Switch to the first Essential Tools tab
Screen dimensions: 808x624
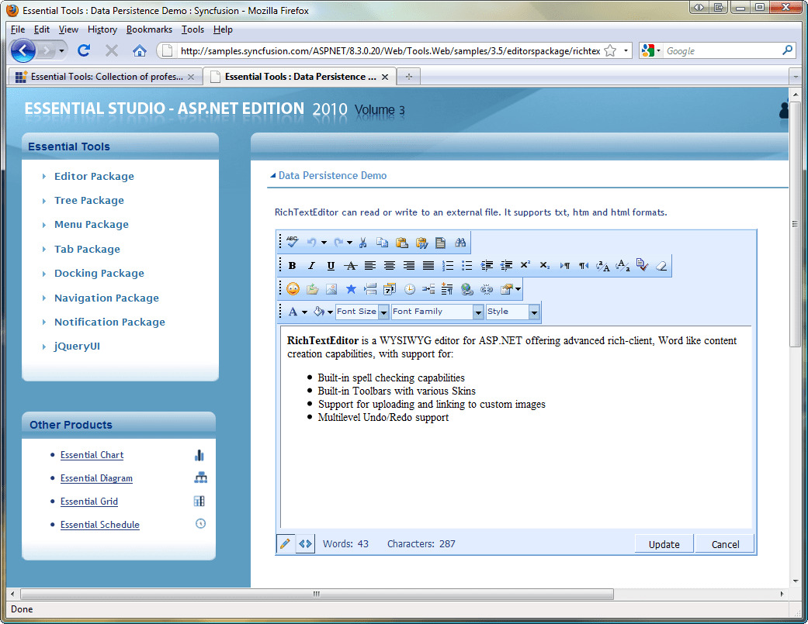point(106,77)
